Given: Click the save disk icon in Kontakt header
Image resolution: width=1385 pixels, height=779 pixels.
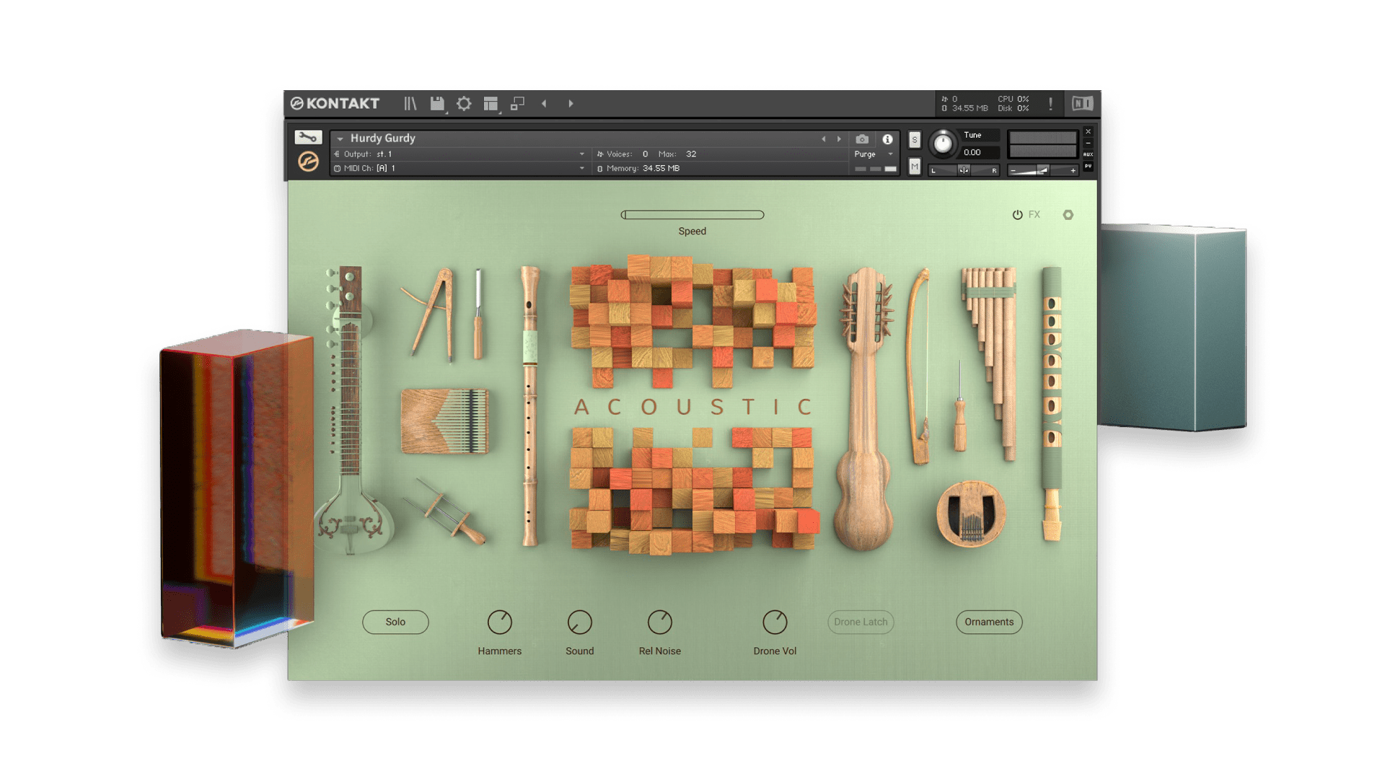Looking at the screenshot, I should click(x=437, y=103).
